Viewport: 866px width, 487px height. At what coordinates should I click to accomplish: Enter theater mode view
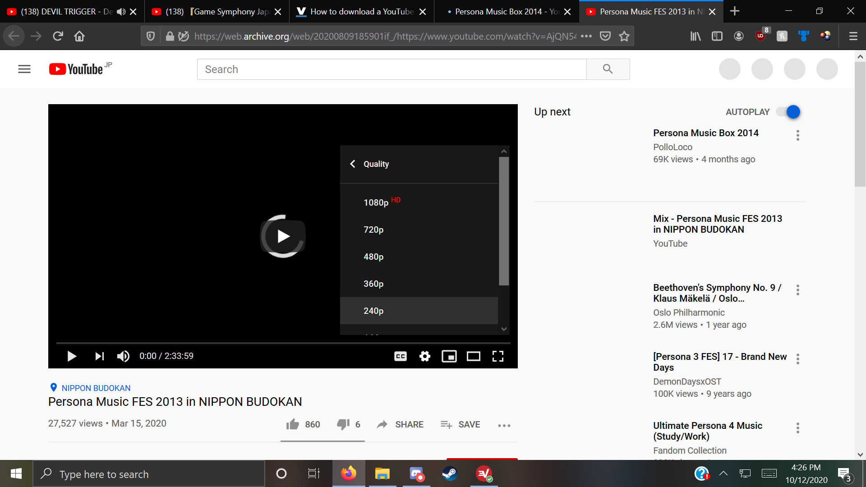click(x=473, y=356)
